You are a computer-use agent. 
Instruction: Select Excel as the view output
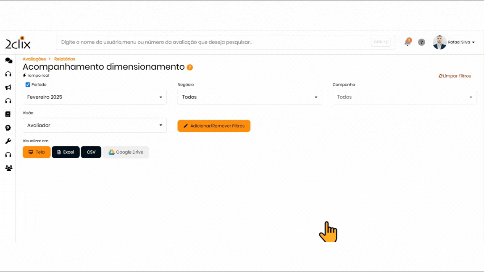[66, 152]
